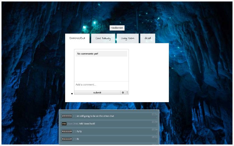Click the randomize button
Viewport: 234px width, 146px height.
(x=117, y=28)
